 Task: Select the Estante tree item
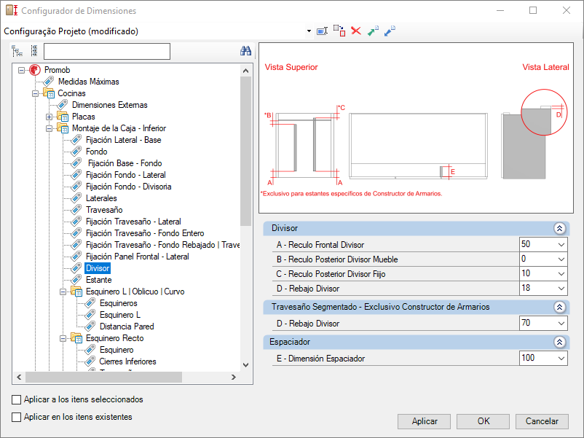point(98,280)
